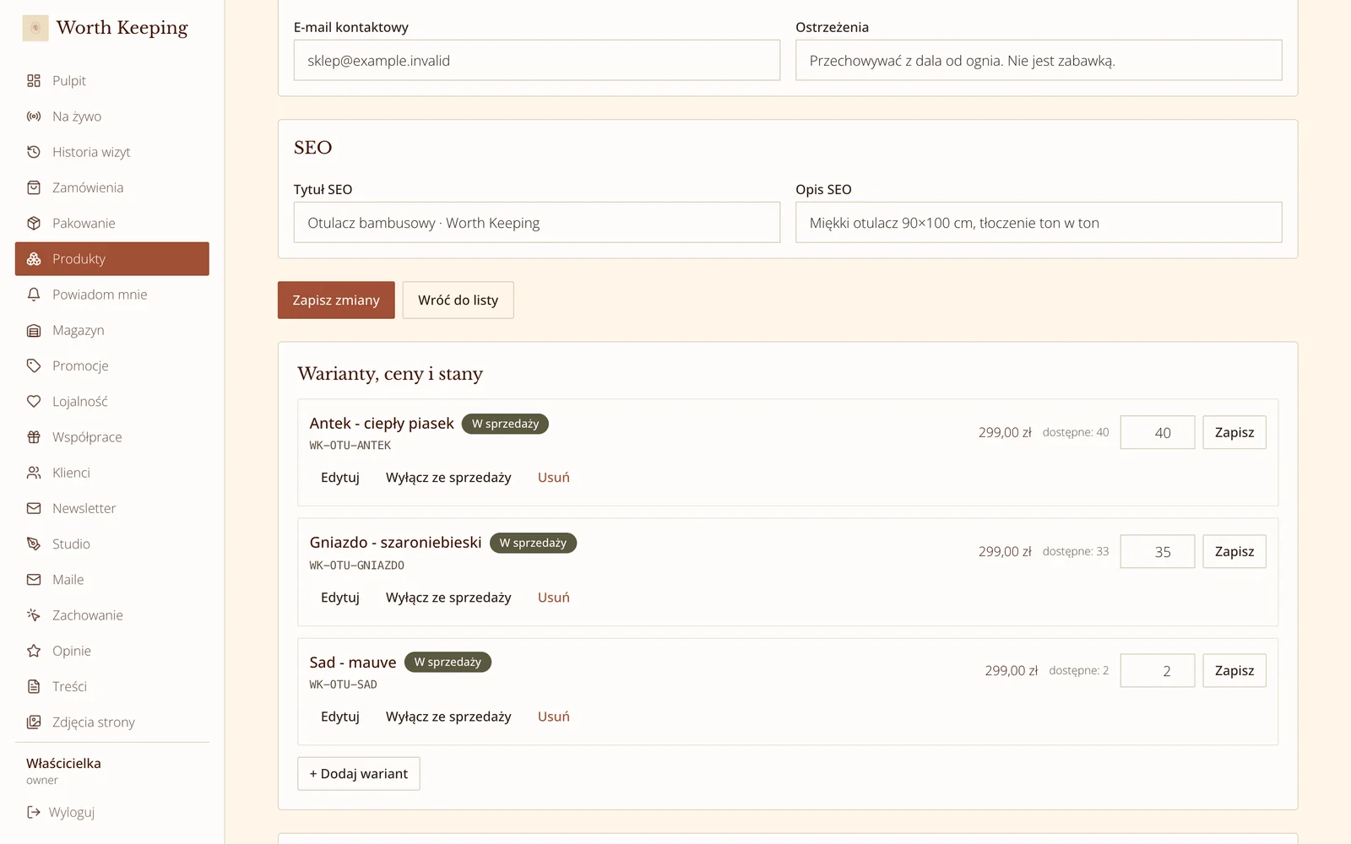The height and width of the screenshot is (844, 1351).
Task: Click the Promocje tag icon
Action: (x=34, y=365)
